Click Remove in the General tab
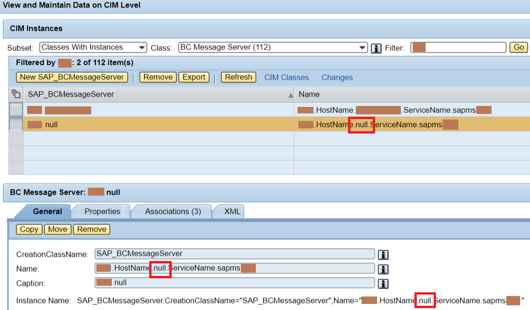530x310 pixels. point(92,229)
